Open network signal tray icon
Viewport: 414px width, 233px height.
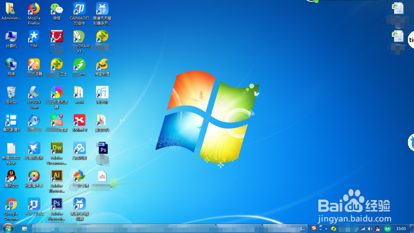(x=363, y=229)
